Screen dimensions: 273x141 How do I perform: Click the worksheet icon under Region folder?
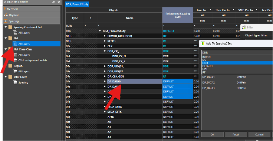[x=15, y=71]
